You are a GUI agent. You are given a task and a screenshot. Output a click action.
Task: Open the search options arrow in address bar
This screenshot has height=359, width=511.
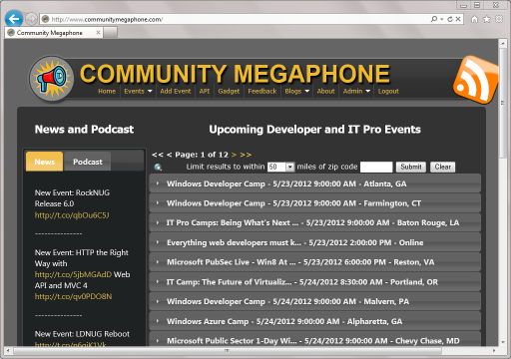(442, 19)
